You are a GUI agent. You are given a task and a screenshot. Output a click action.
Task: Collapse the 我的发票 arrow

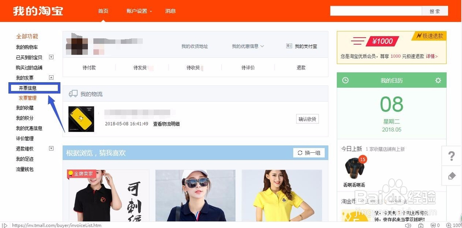(51, 78)
